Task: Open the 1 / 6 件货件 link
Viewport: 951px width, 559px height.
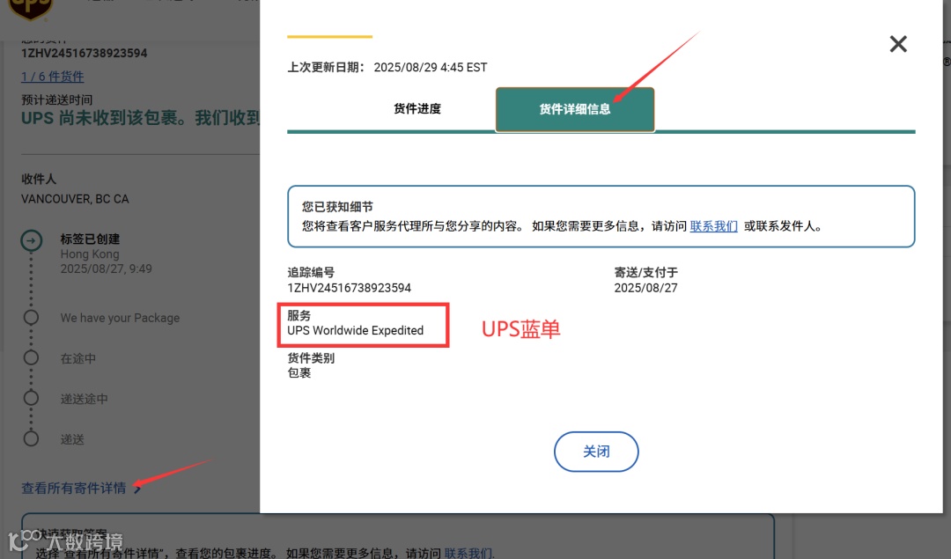Action: click(53, 77)
